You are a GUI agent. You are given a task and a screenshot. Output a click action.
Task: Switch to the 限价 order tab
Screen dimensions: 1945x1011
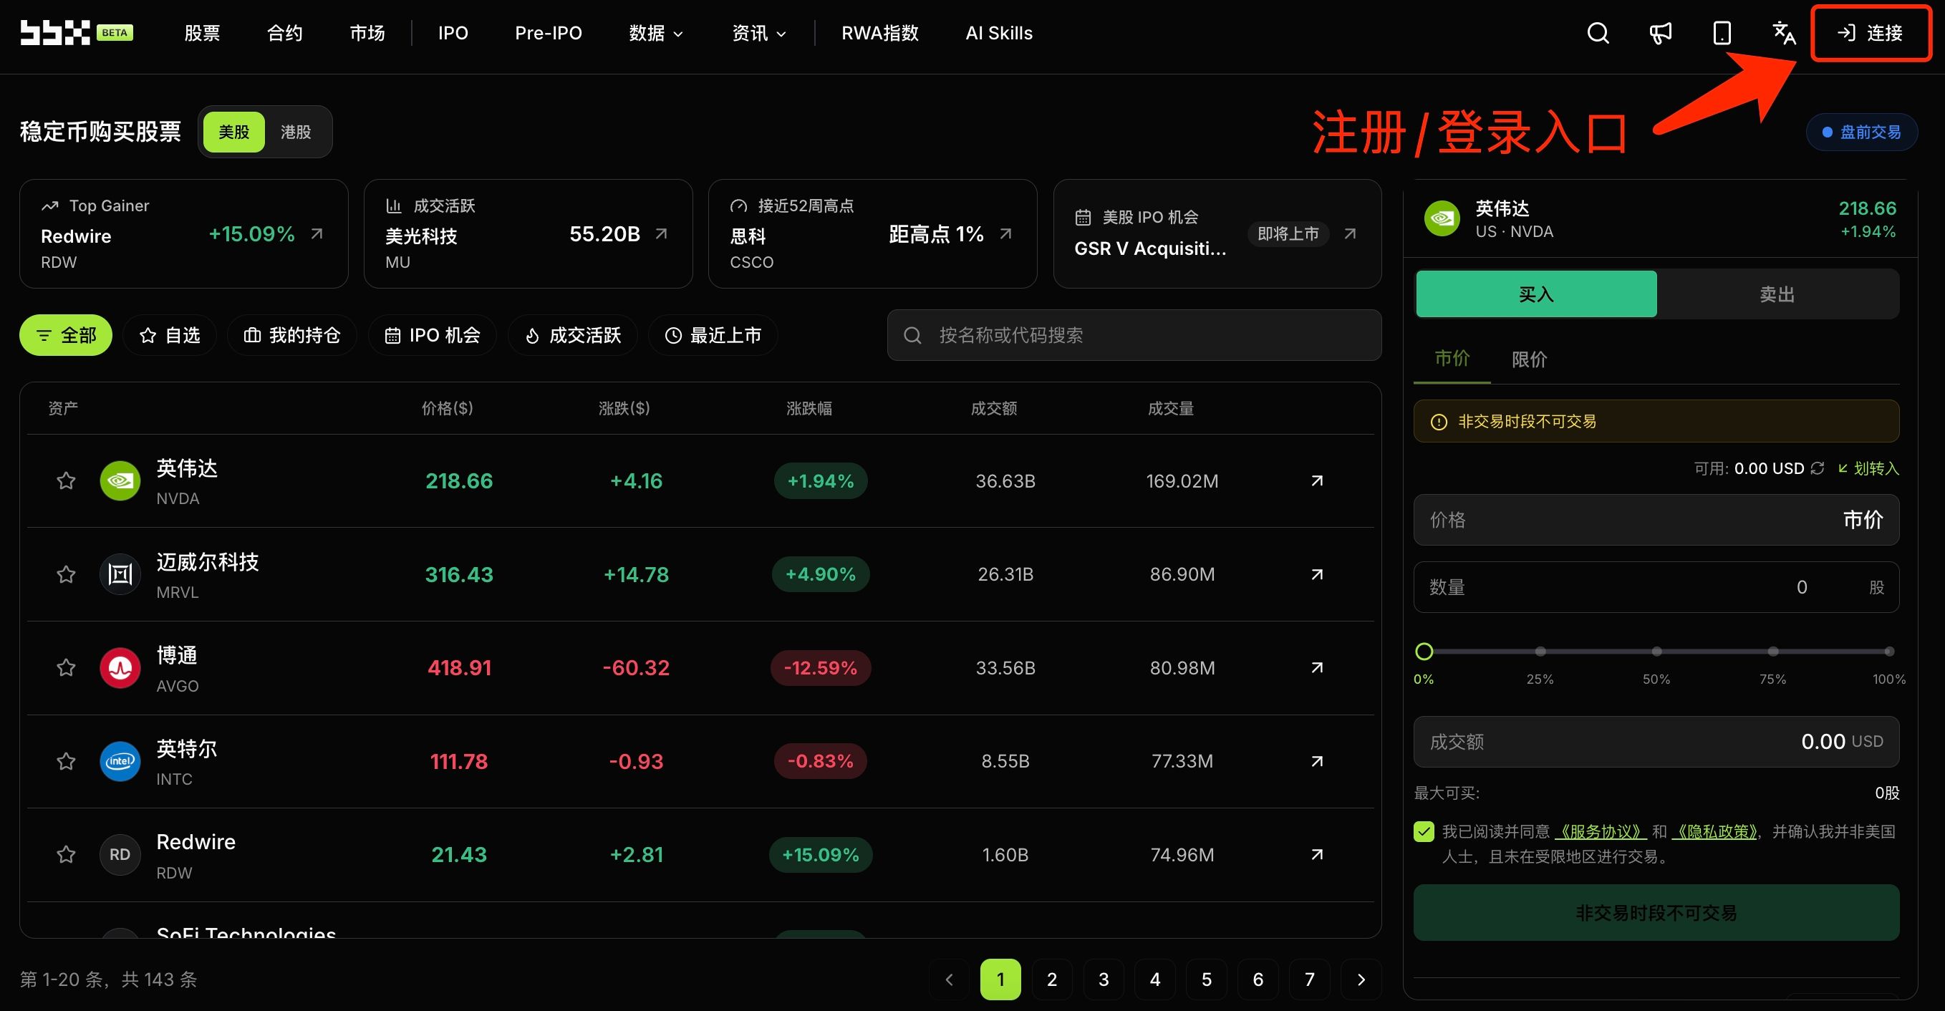(1529, 359)
